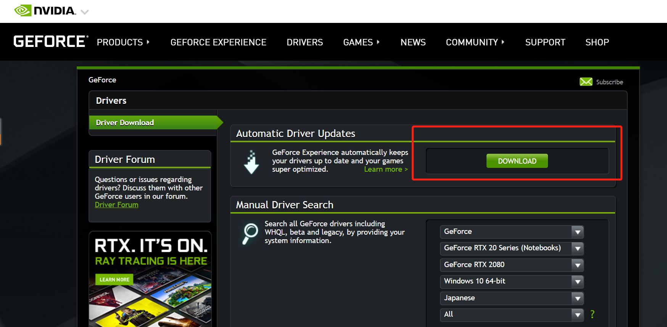Click the NVIDIA logo
This screenshot has width=667, height=327.
tap(45, 11)
